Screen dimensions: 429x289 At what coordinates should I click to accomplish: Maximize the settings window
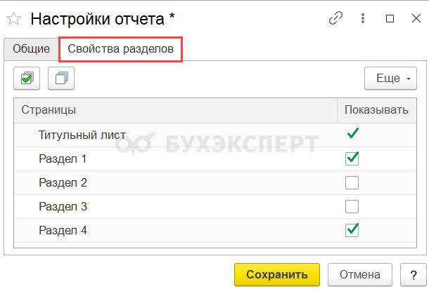coord(390,18)
